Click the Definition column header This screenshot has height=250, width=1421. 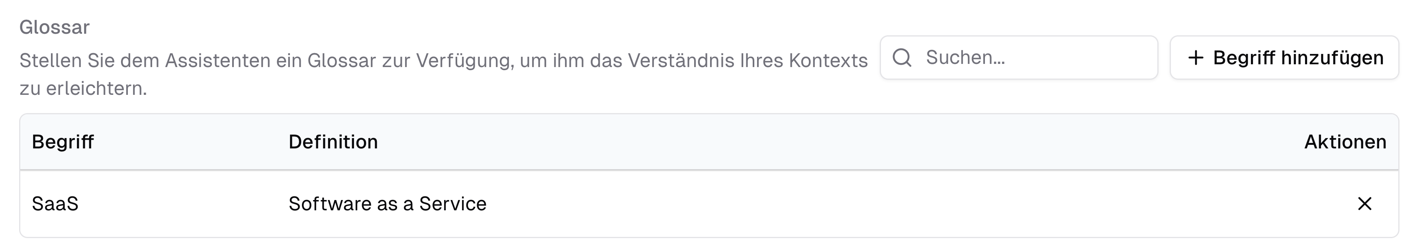tap(334, 142)
